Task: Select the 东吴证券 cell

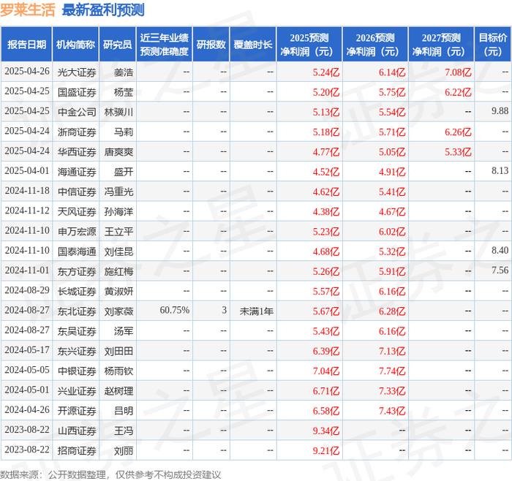Action: (x=77, y=331)
